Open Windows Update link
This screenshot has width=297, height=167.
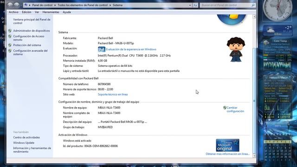(24, 143)
